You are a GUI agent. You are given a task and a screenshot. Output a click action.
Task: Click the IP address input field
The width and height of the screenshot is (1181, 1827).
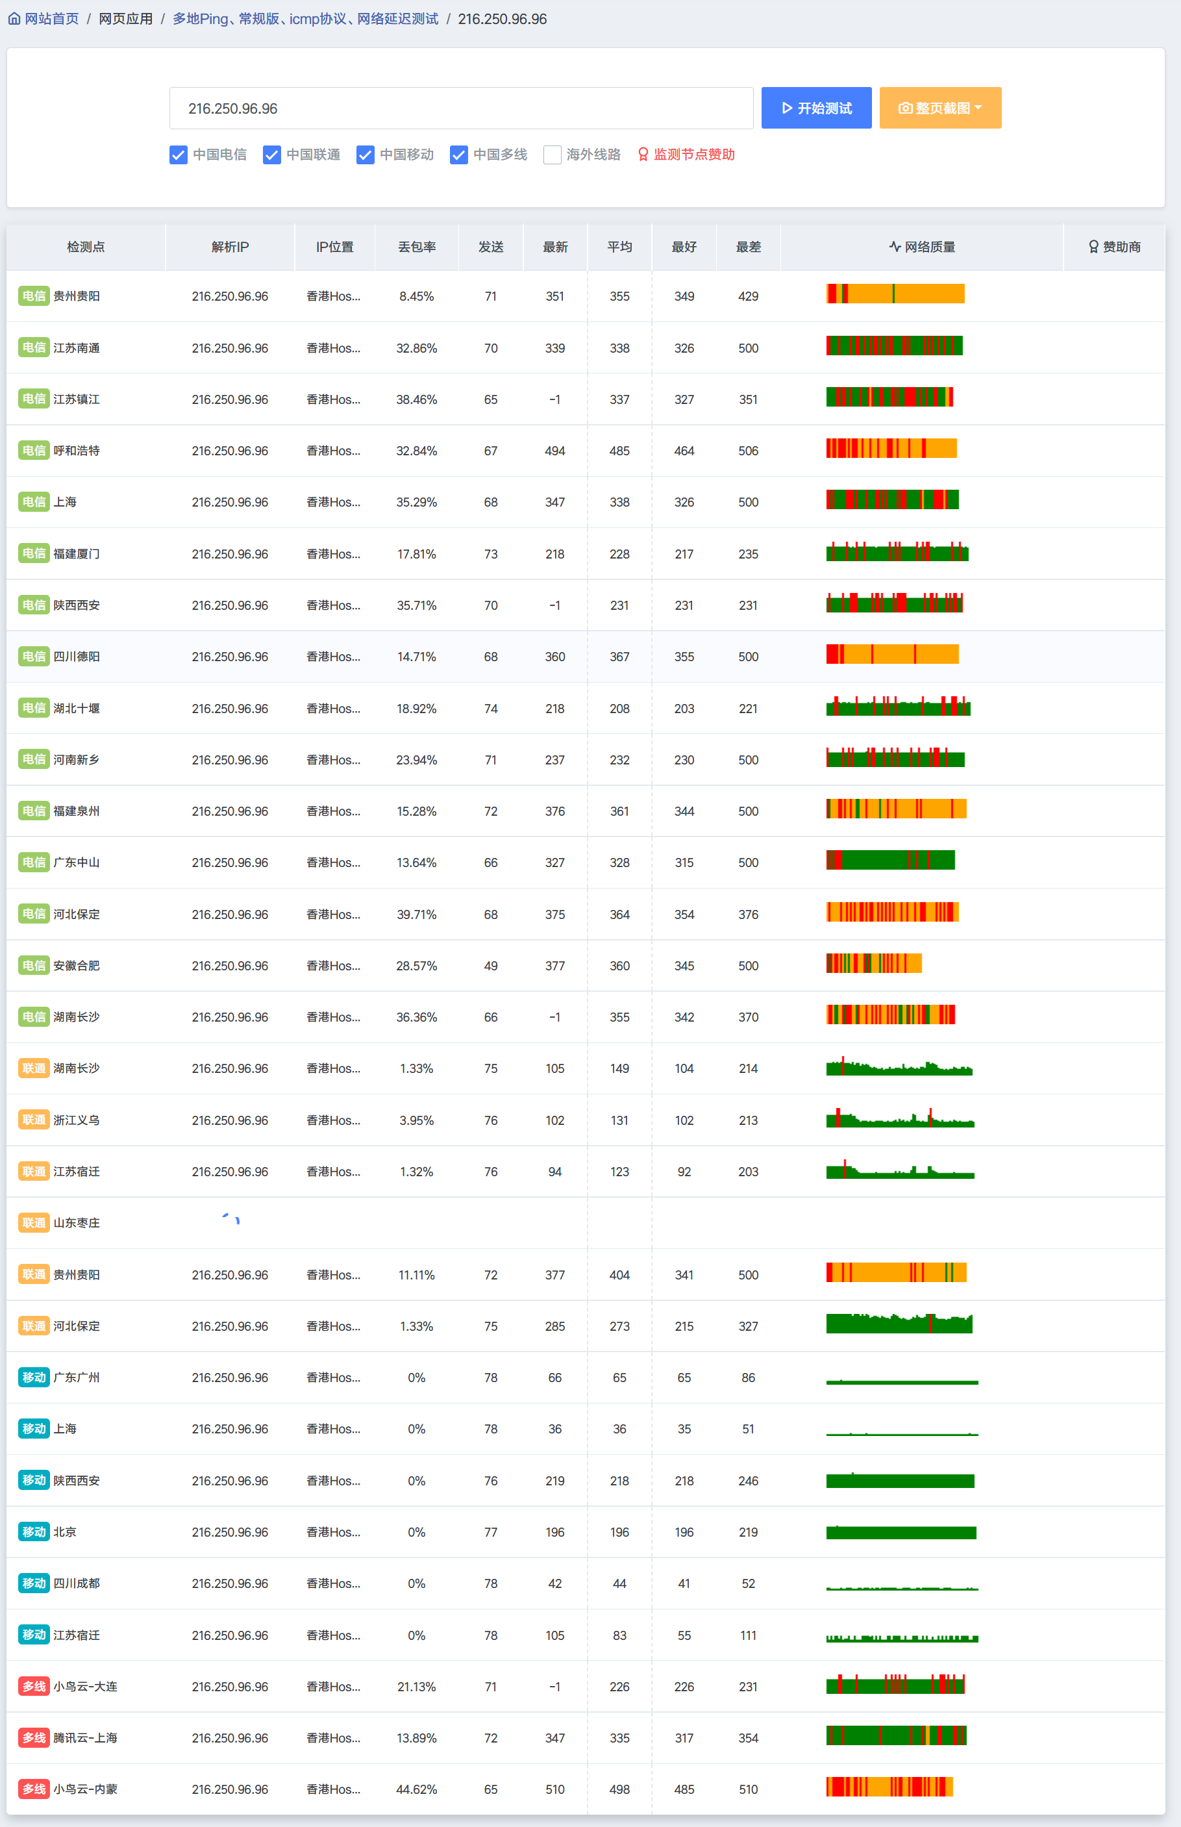pyautogui.click(x=462, y=107)
